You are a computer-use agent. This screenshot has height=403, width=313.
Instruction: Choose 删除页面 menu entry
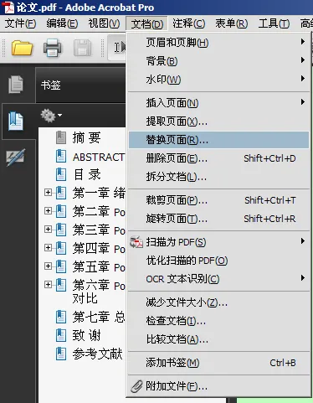point(219,158)
